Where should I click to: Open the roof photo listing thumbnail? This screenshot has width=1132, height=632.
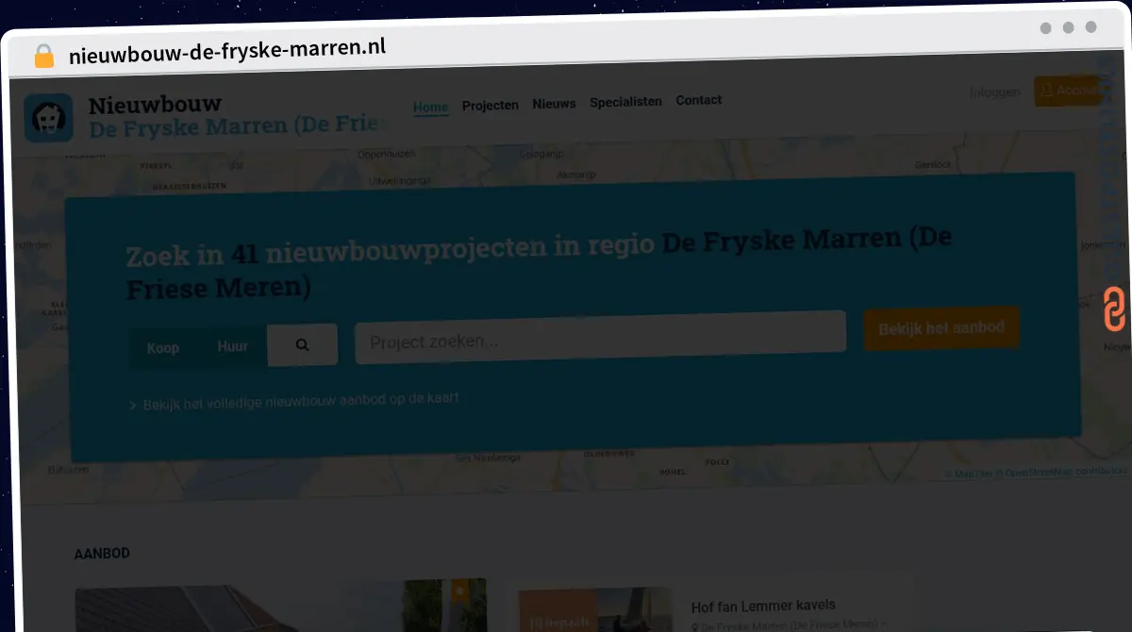[280, 605]
